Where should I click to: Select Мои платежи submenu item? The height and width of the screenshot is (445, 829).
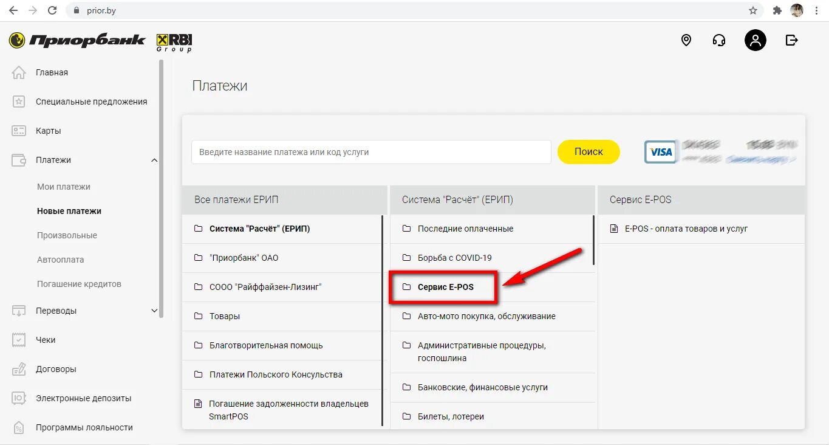tap(64, 187)
